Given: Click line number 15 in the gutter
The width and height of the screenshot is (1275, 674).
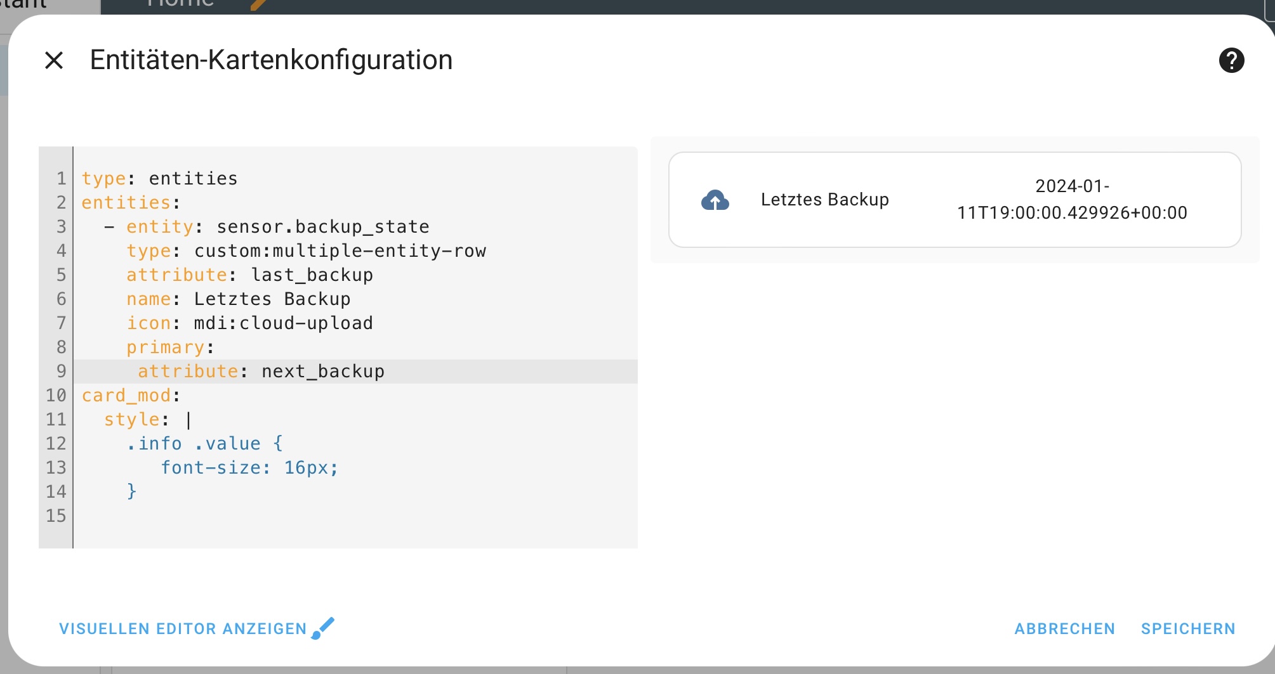Looking at the screenshot, I should (x=56, y=516).
